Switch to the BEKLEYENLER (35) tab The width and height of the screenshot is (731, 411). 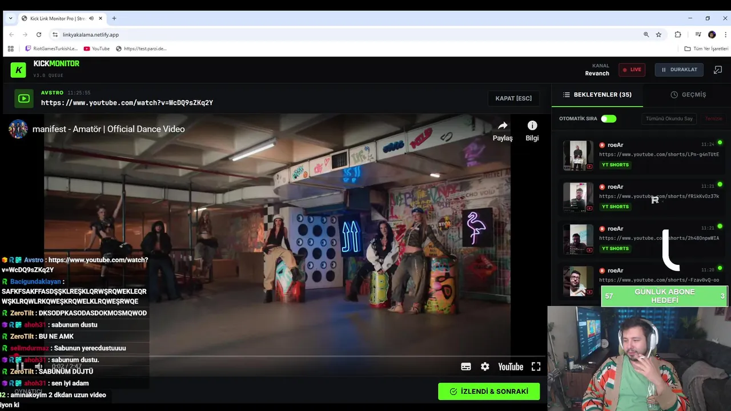click(597, 95)
